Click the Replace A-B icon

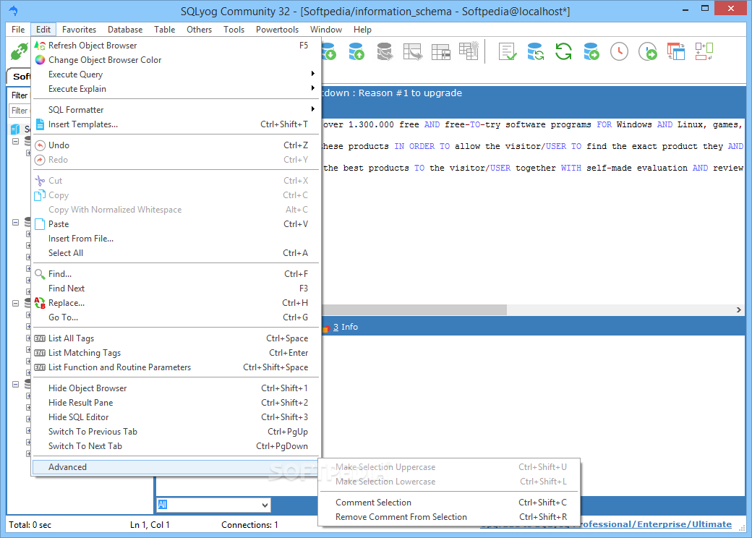(40, 303)
